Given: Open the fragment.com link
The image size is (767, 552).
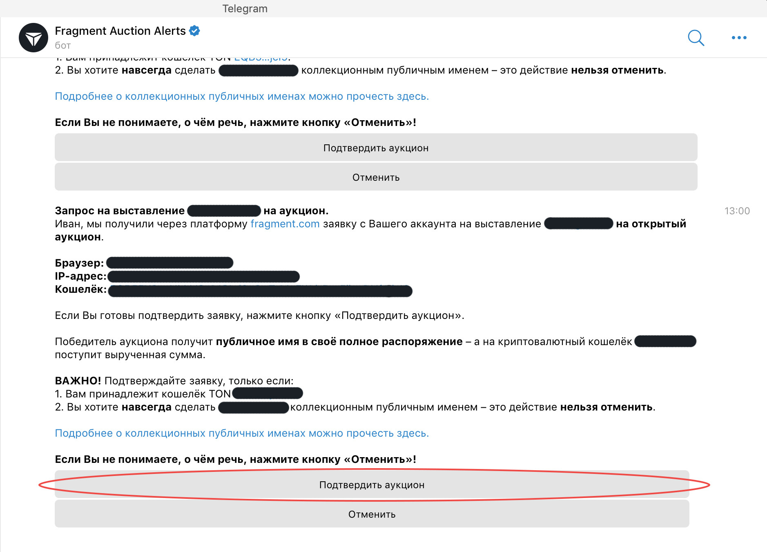Looking at the screenshot, I should 285,224.
